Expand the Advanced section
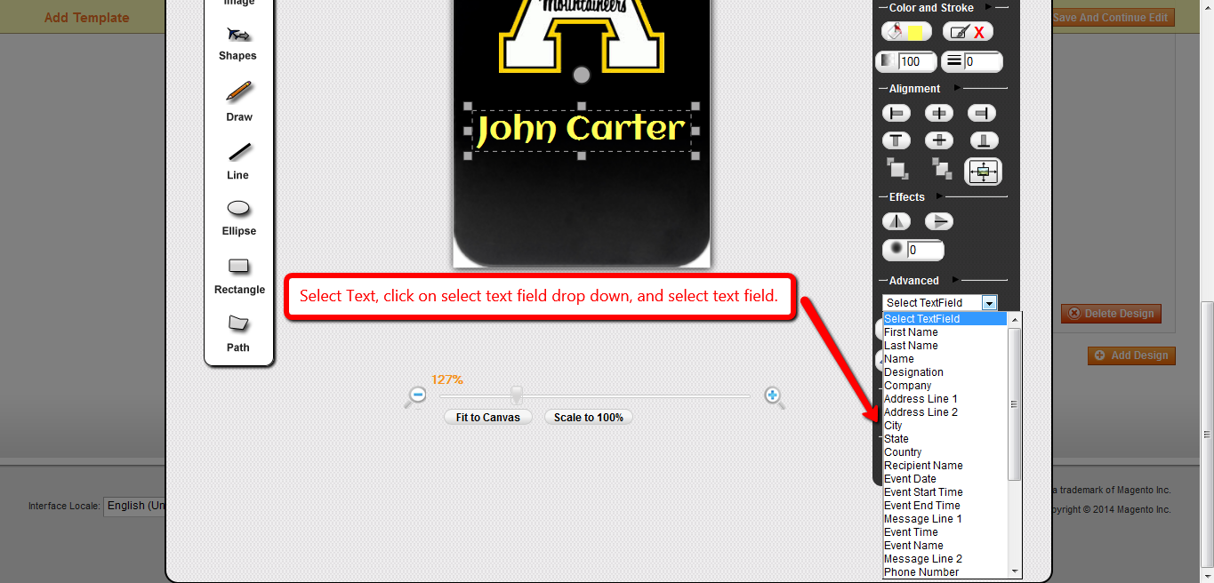The height and width of the screenshot is (583, 1214). (x=957, y=280)
